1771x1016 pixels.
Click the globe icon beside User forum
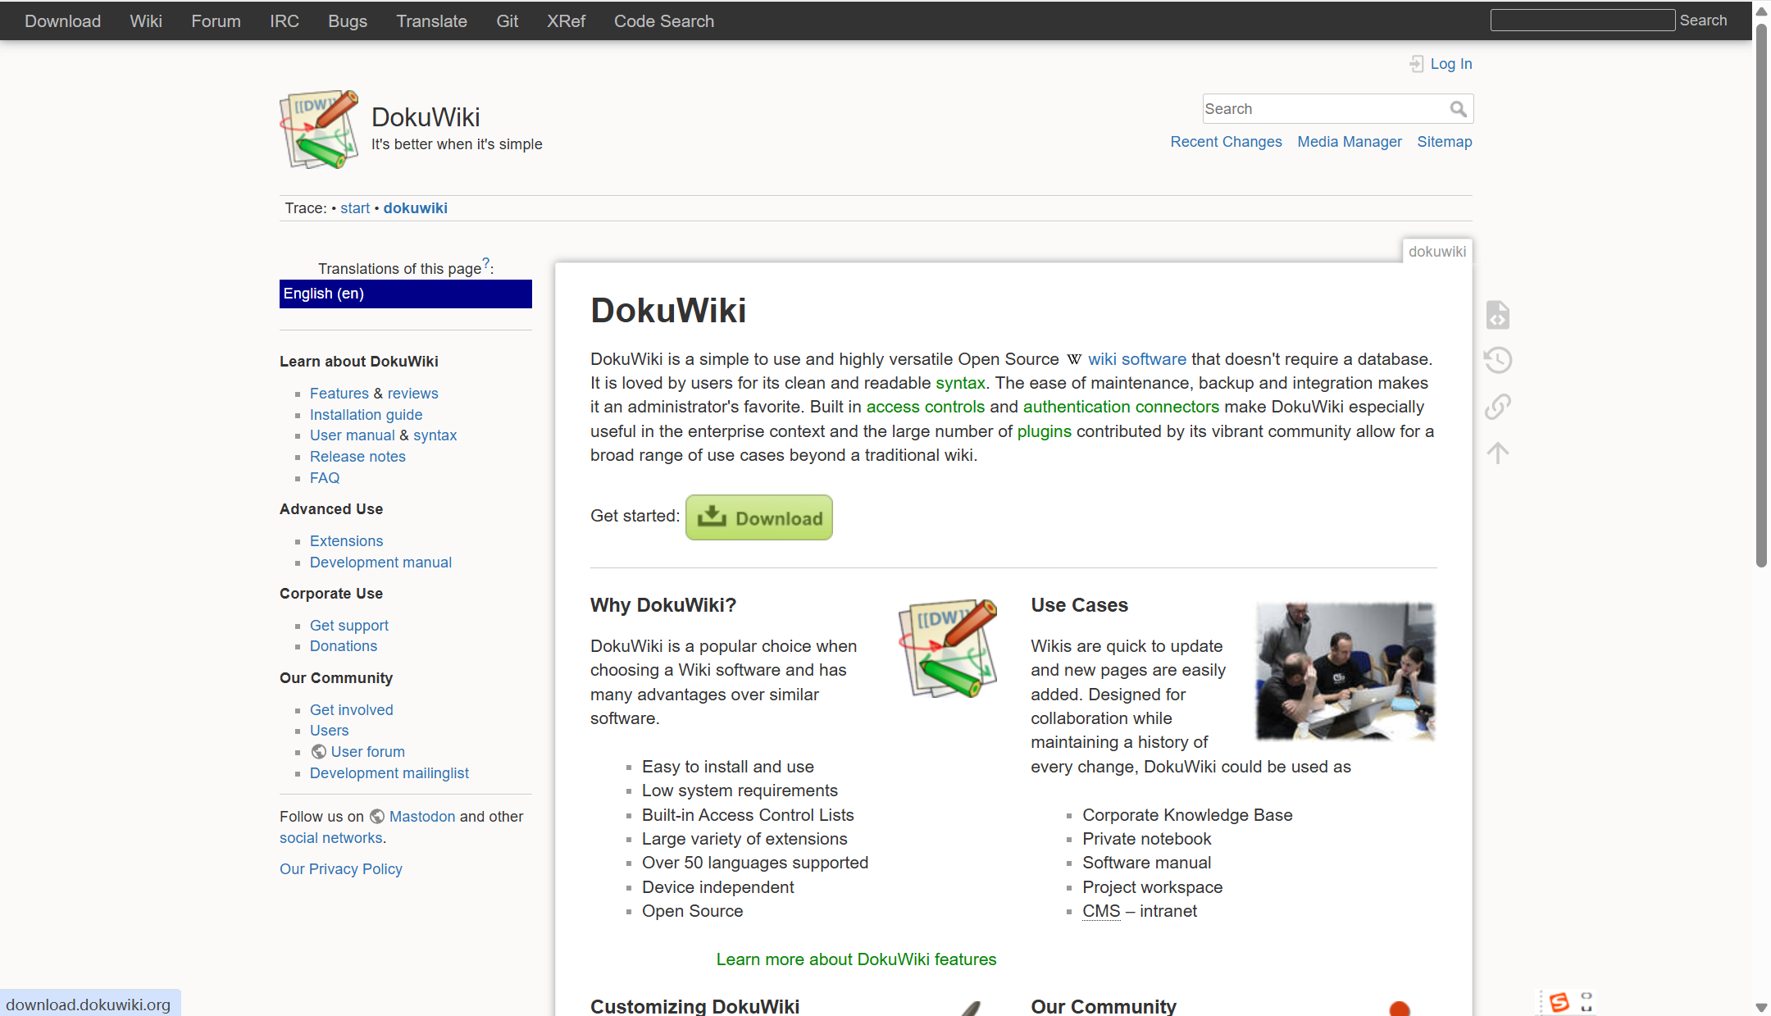point(319,752)
